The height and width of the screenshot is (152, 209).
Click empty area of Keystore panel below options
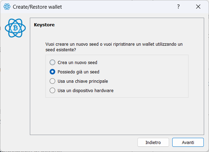pyautogui.click(x=117, y=116)
